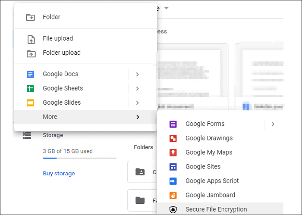Expand the Google Slides submenu arrow
The height and width of the screenshot is (215, 302).
(137, 103)
